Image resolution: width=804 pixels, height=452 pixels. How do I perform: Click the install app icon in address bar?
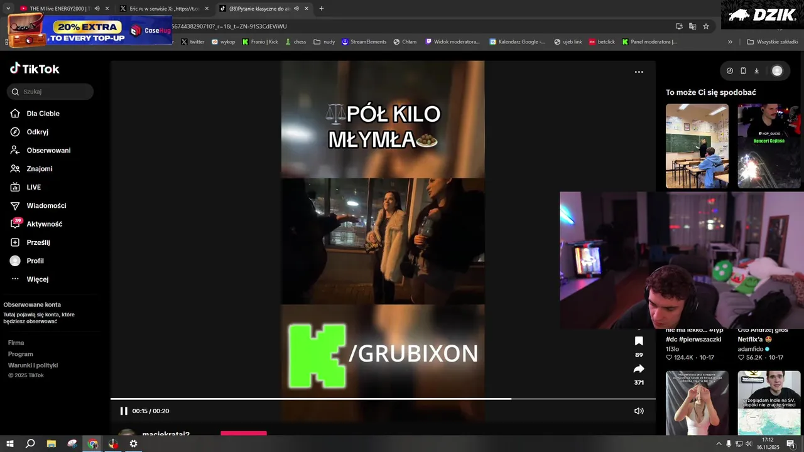coord(679,26)
